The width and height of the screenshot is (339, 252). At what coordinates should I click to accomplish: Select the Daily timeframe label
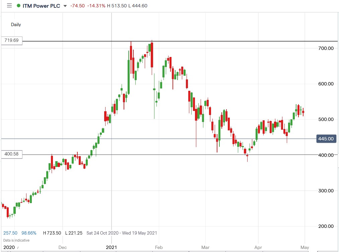16,24
